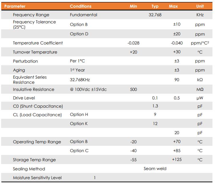Click the @ 100Vdc ±15Vdc condition
215x184 pixels.
pyautogui.click(x=88, y=89)
